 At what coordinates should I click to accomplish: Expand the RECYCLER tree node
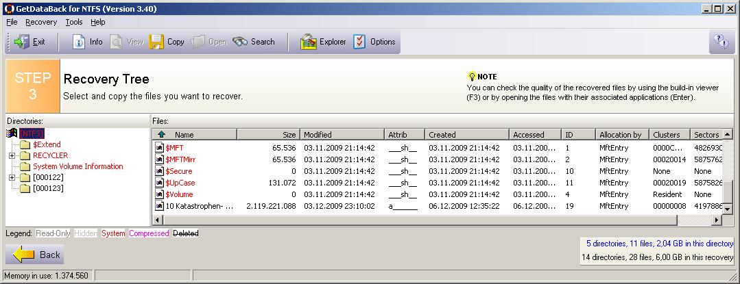point(12,155)
